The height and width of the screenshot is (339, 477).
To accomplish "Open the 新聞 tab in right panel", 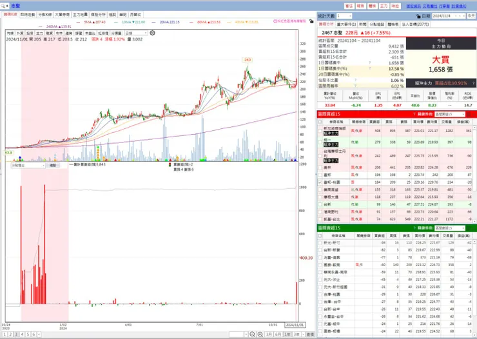I will 363,24.
